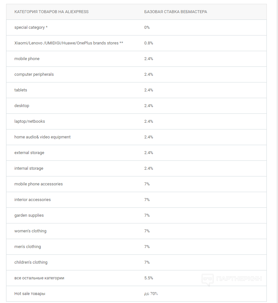Click the 'все остальные категории' row label
Image resolution: width=278 pixels, height=303 pixels.
[39, 278]
